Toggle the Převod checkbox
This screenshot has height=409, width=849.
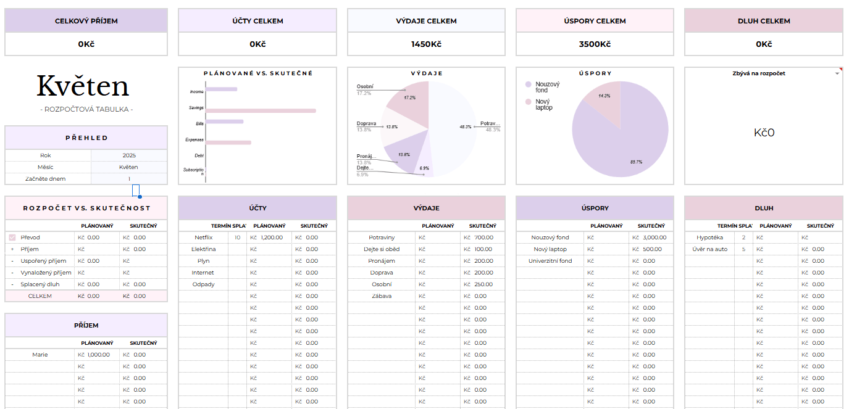[12, 238]
